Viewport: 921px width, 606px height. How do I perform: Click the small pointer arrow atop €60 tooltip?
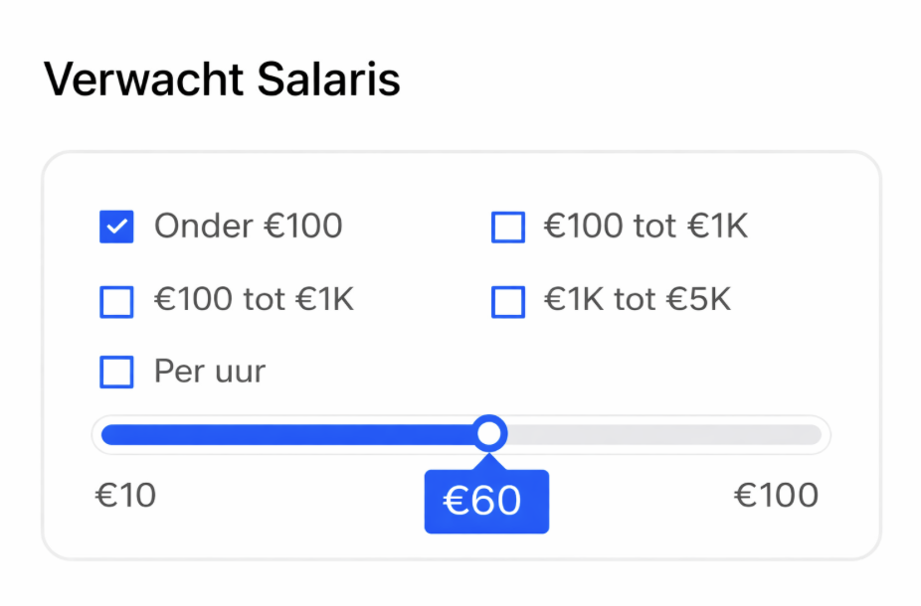pyautogui.click(x=488, y=462)
